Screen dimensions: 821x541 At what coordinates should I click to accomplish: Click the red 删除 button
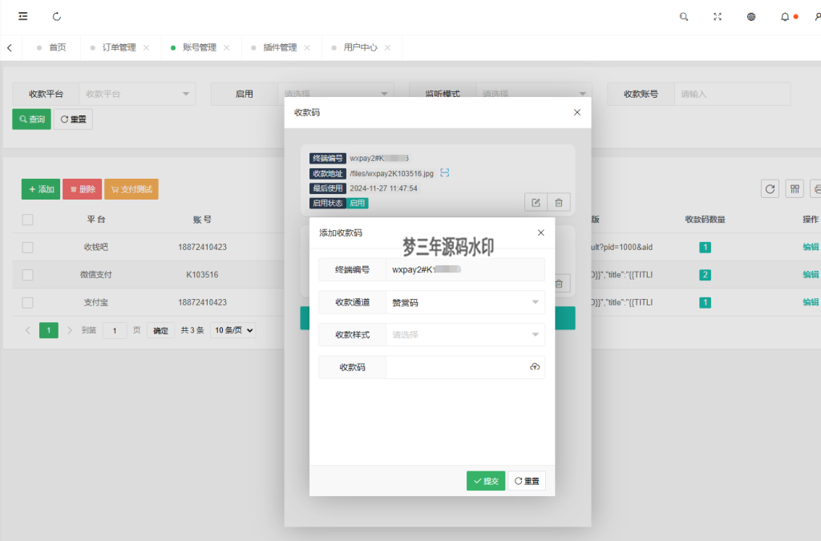(x=83, y=189)
